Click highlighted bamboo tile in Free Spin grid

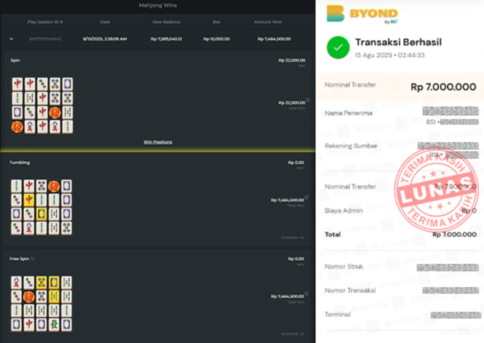tap(54, 297)
